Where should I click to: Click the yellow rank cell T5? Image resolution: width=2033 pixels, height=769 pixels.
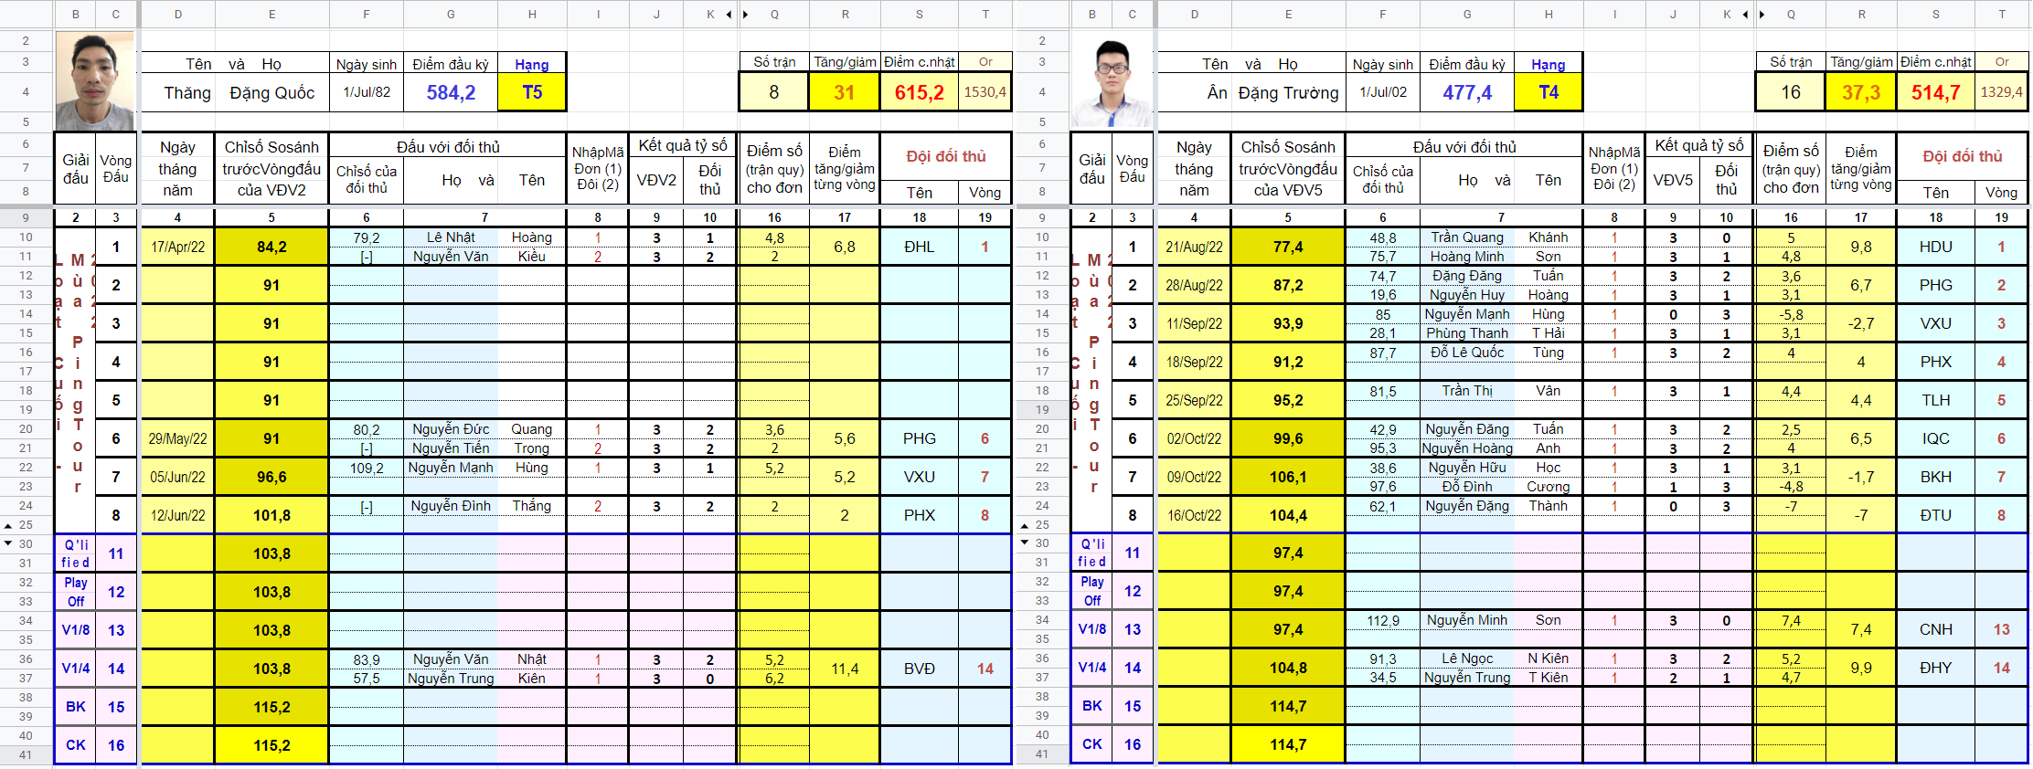(x=532, y=93)
